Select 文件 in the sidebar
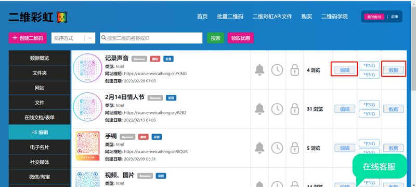Image resolution: width=416 pixels, height=187 pixels. point(40,103)
